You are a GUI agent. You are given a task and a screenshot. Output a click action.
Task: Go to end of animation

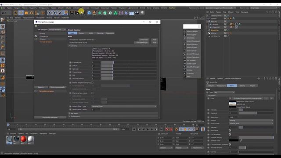(161, 129)
